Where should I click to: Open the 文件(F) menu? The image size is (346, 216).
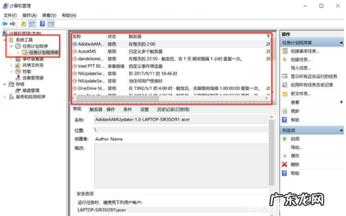(10, 15)
